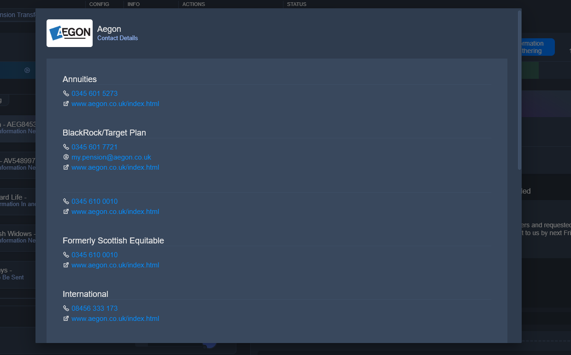
Task: Select the Scottish Widows row in the background list
Action: click(x=18, y=237)
